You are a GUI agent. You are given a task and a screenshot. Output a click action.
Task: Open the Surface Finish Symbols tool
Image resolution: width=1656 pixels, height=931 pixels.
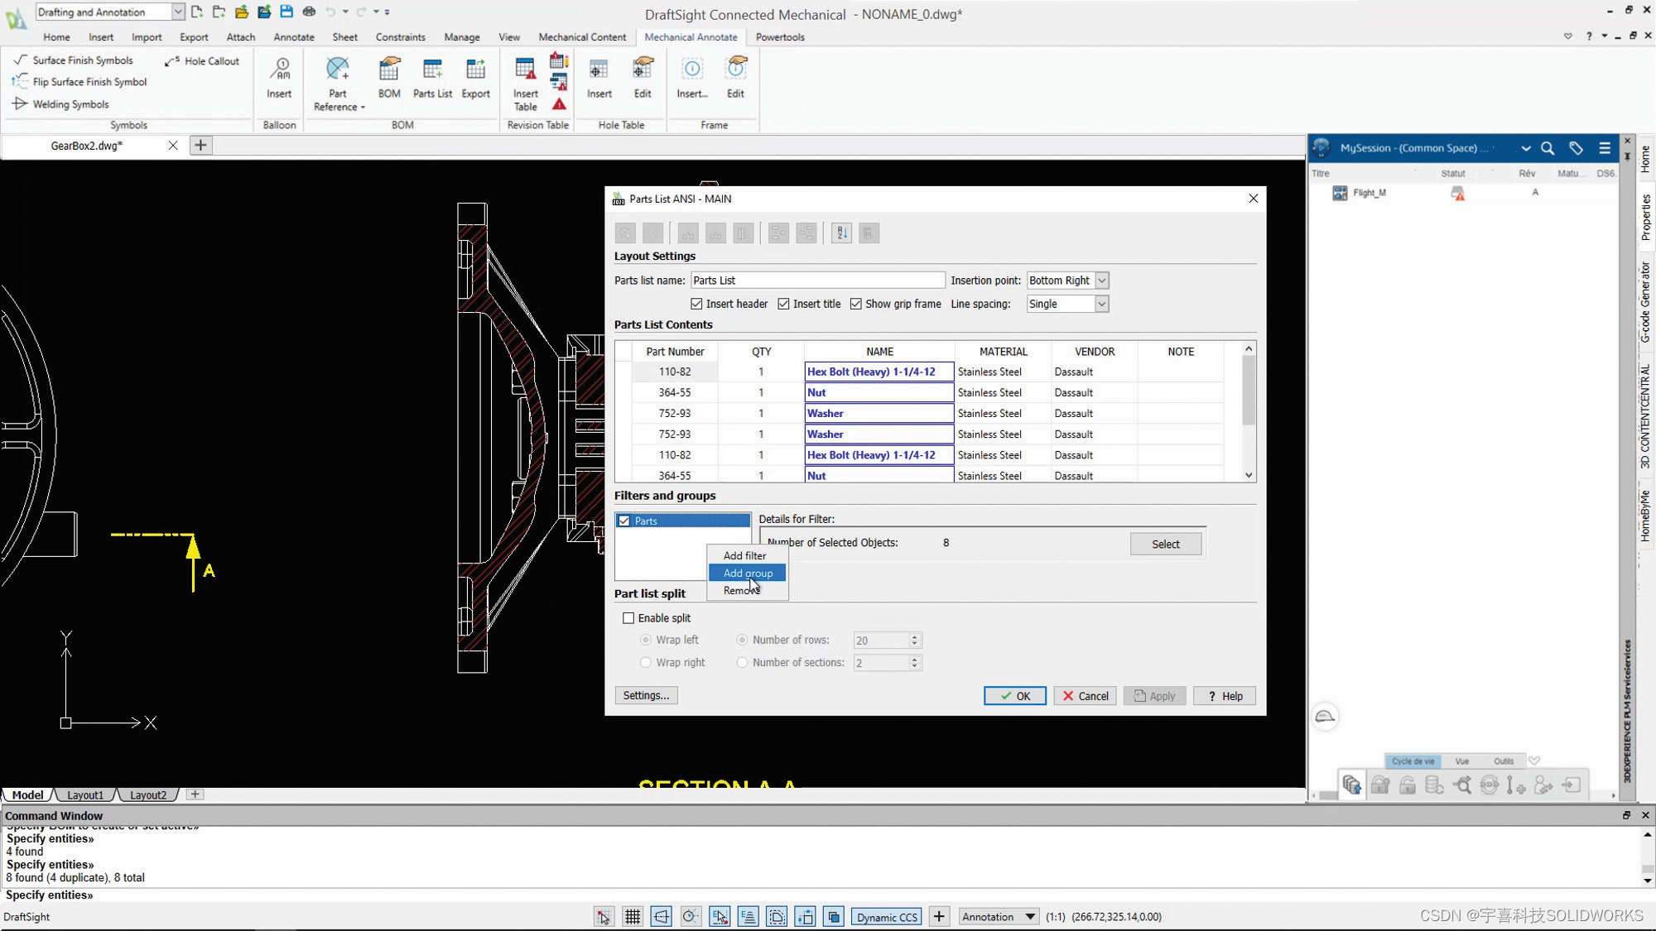tap(82, 60)
